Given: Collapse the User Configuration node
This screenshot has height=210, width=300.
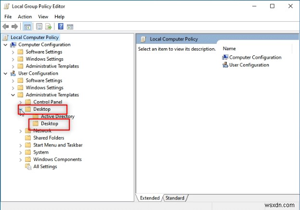Looking at the screenshot, I should (6, 74).
